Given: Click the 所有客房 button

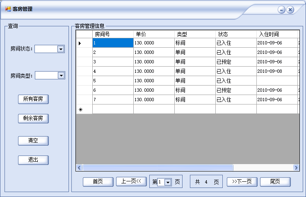Looking at the screenshot, I should coord(33,99).
